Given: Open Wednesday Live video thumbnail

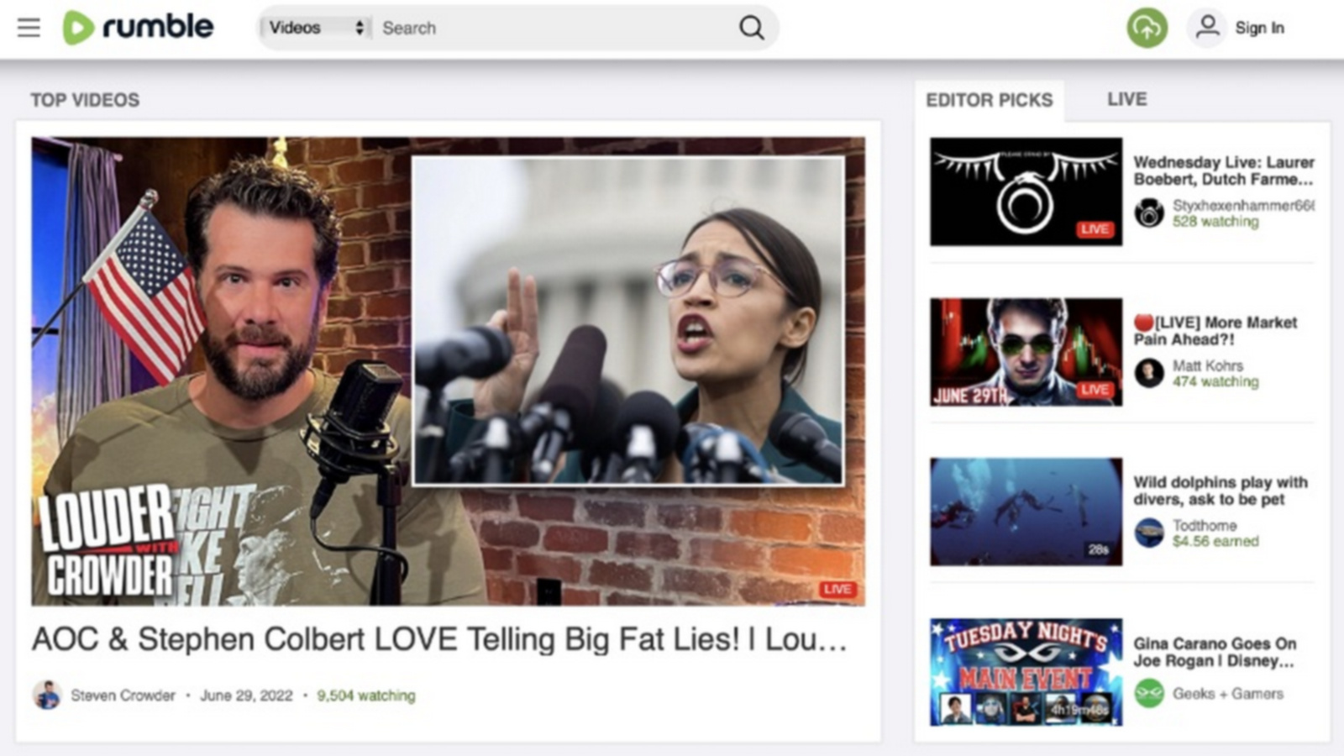Looking at the screenshot, I should 1026,192.
